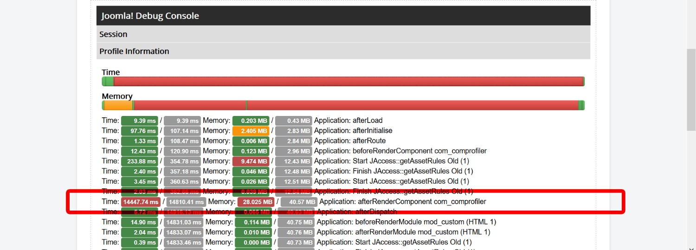The image size is (696, 250).
Task: Click the red 28.025 MB badge
Action: click(x=256, y=202)
